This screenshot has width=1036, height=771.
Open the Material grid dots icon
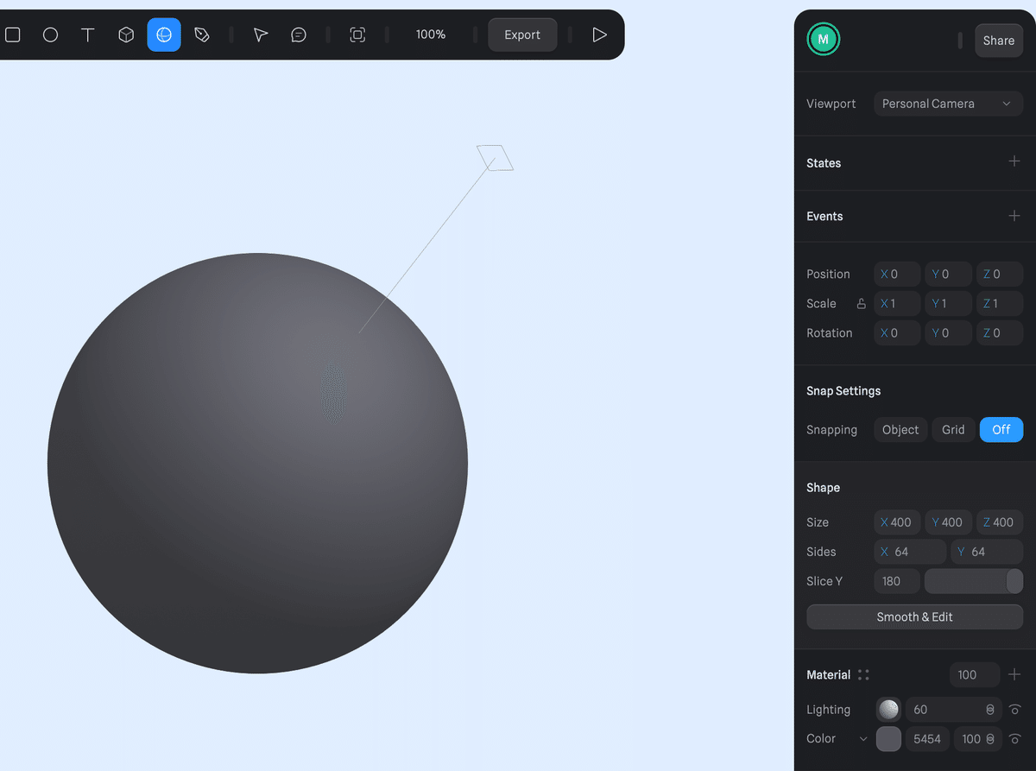point(863,675)
